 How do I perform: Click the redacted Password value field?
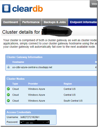tap(35, 122)
